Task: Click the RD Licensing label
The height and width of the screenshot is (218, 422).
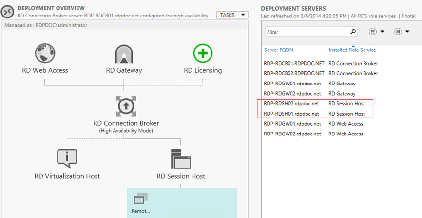Action: click(203, 70)
